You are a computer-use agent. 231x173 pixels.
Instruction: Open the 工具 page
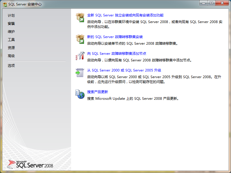[x=11, y=40]
